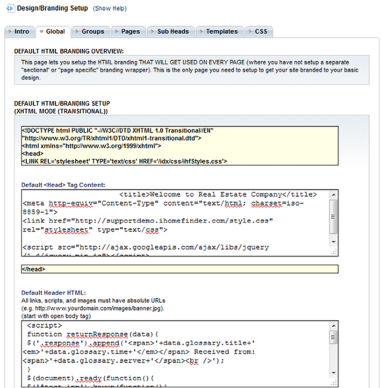Switch to the Templates tab

click(x=220, y=32)
